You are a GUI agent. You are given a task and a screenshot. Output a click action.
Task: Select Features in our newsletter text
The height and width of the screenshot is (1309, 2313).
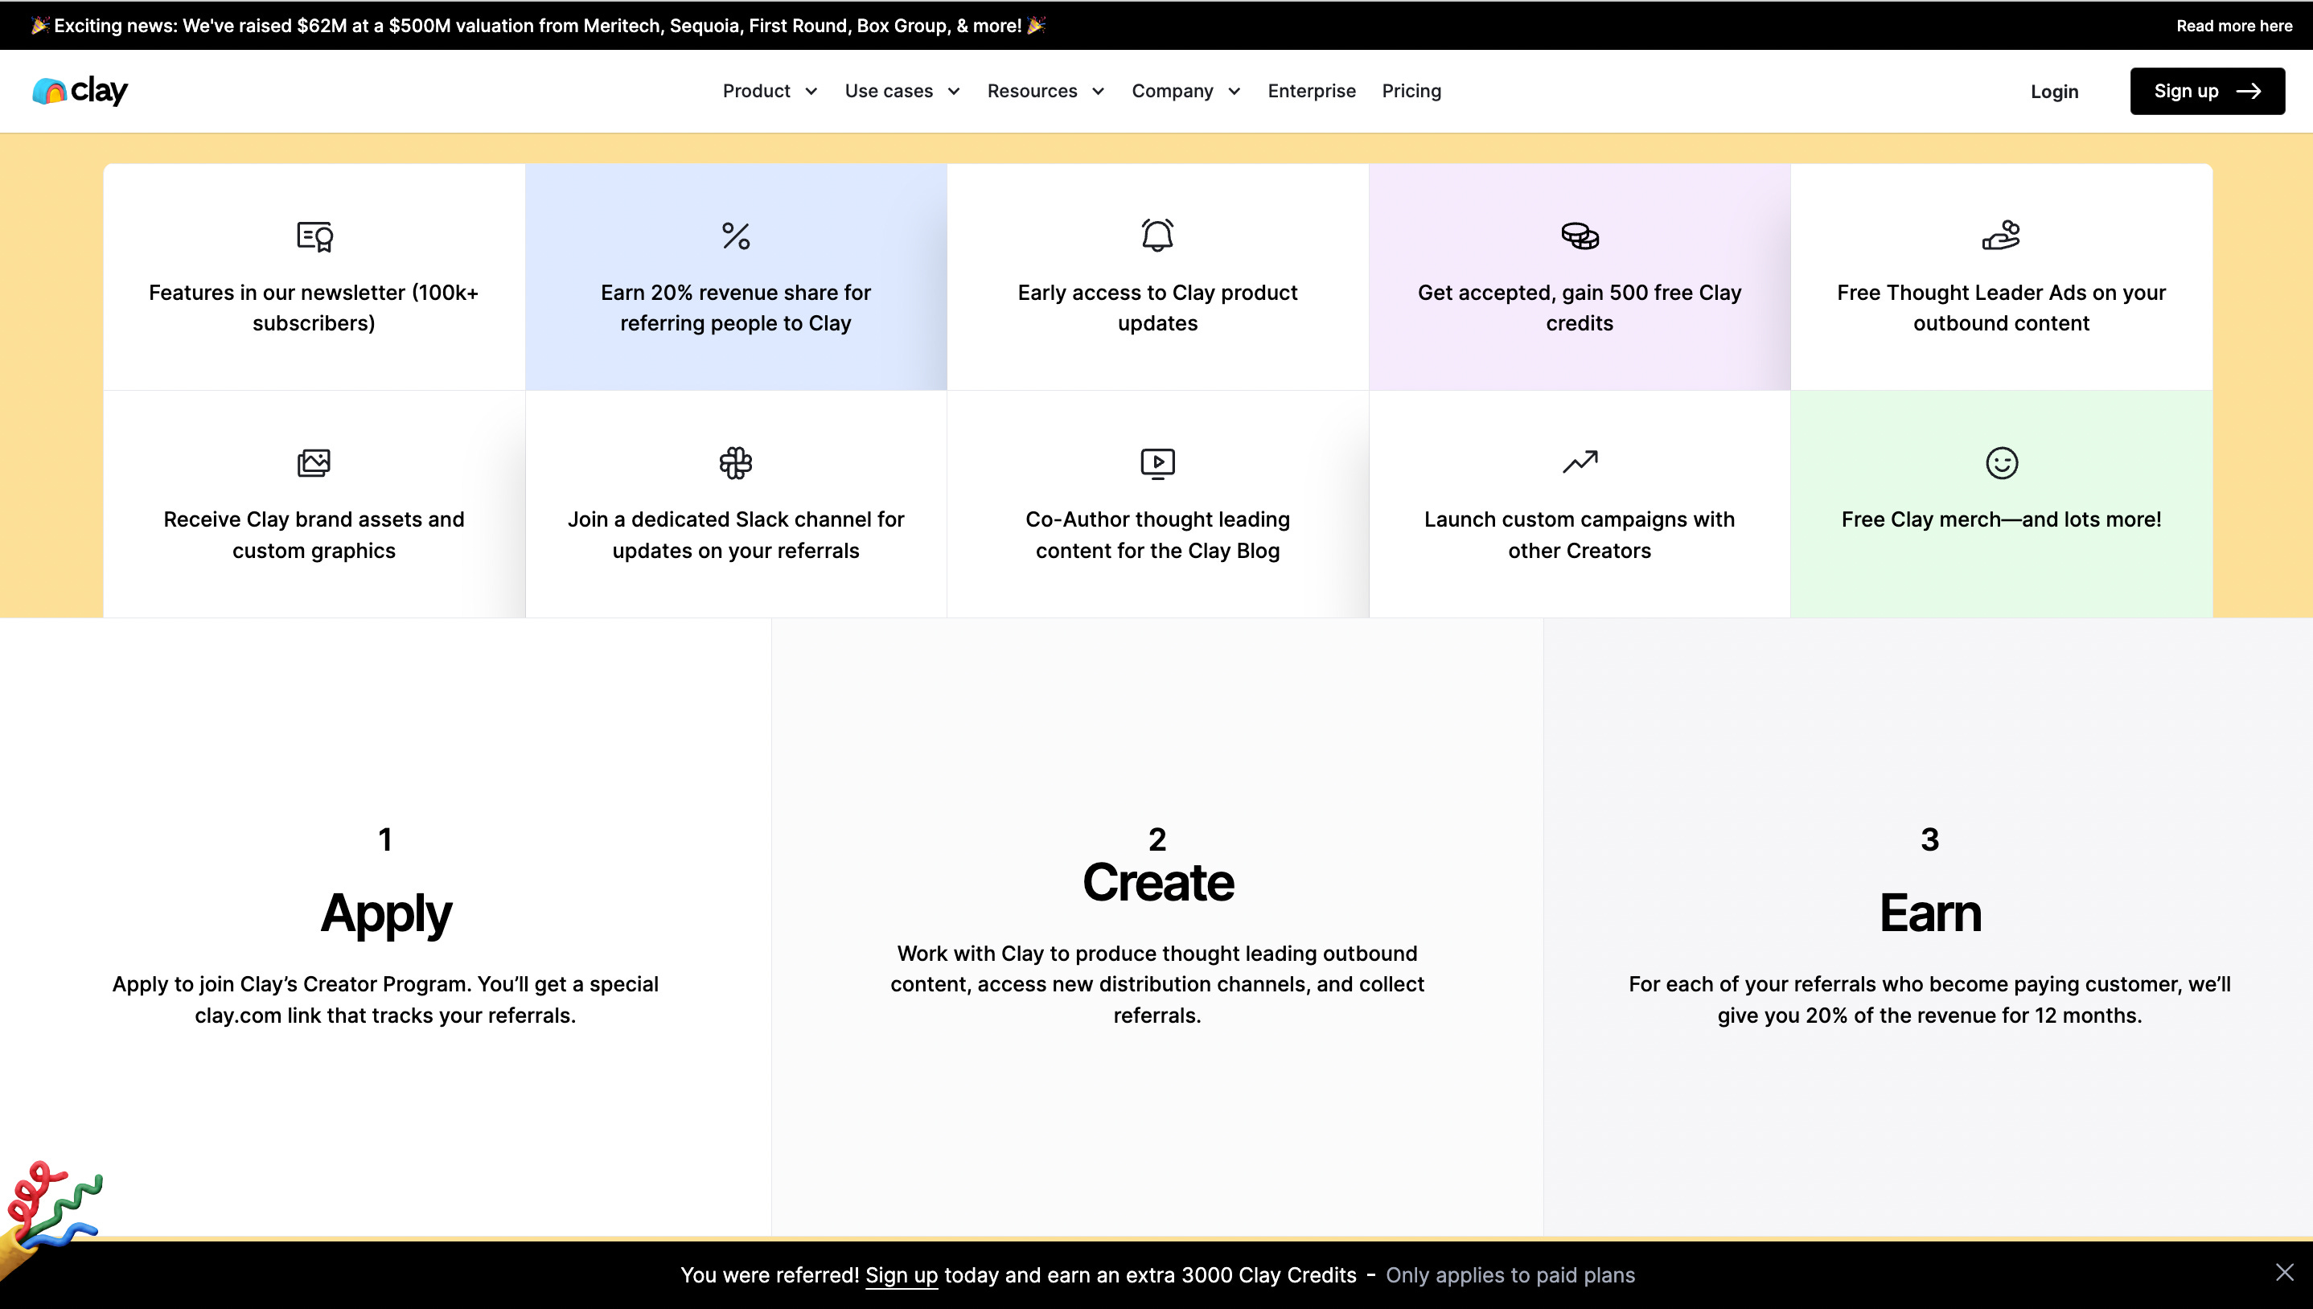click(x=314, y=307)
